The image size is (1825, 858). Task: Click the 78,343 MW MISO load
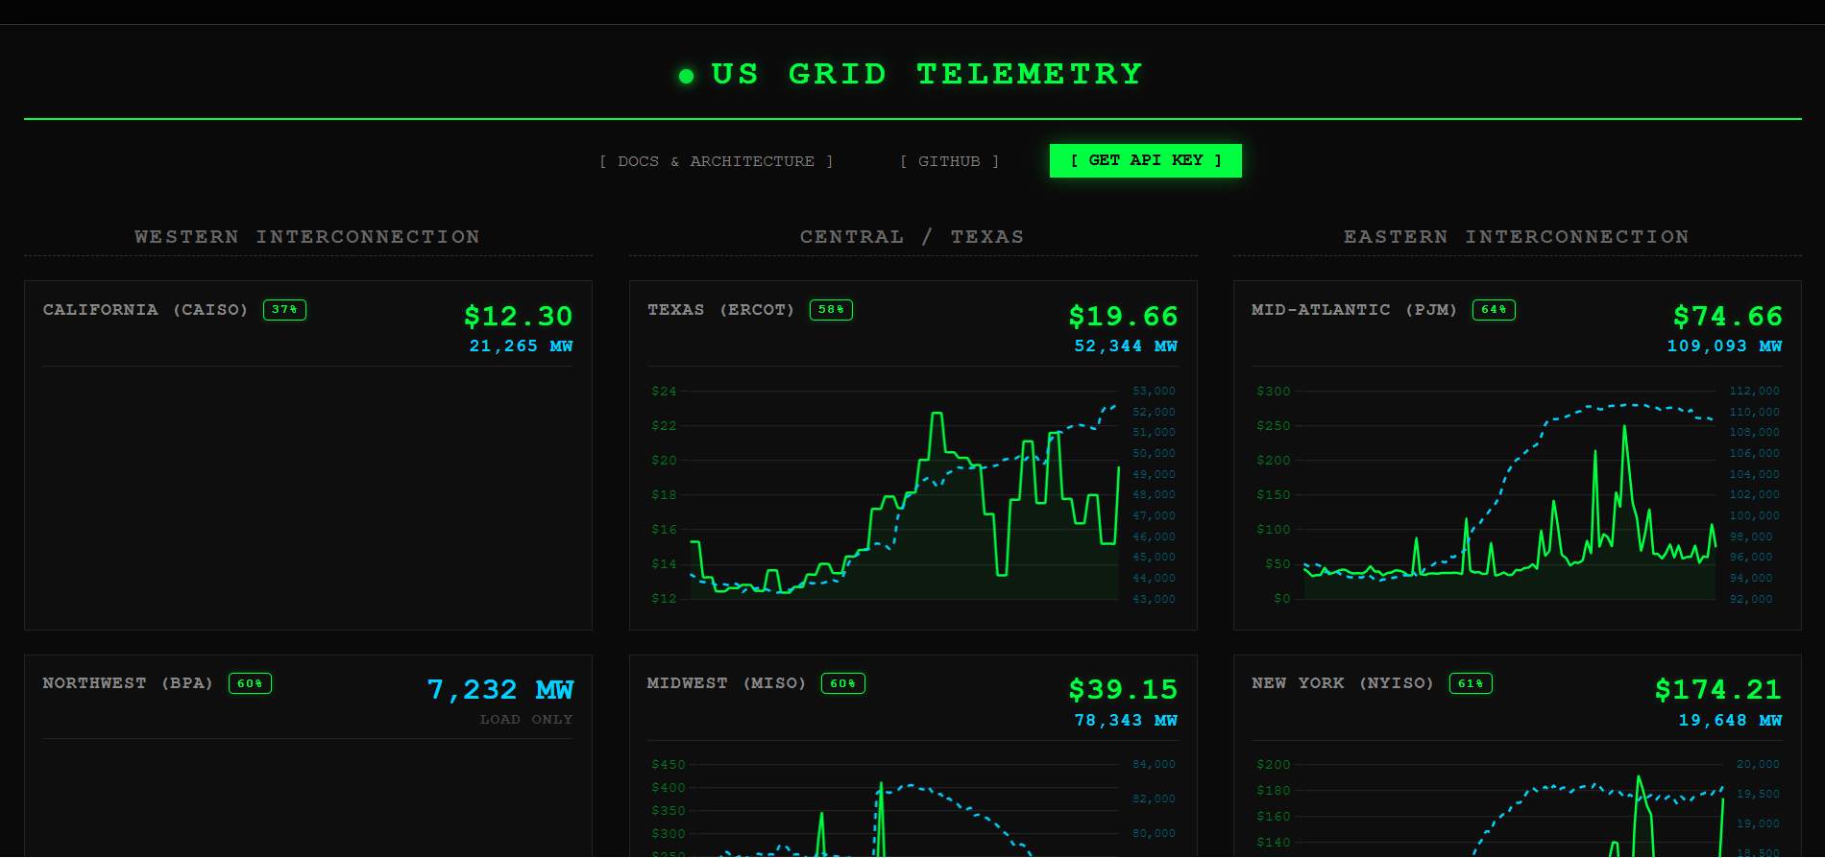click(1126, 720)
